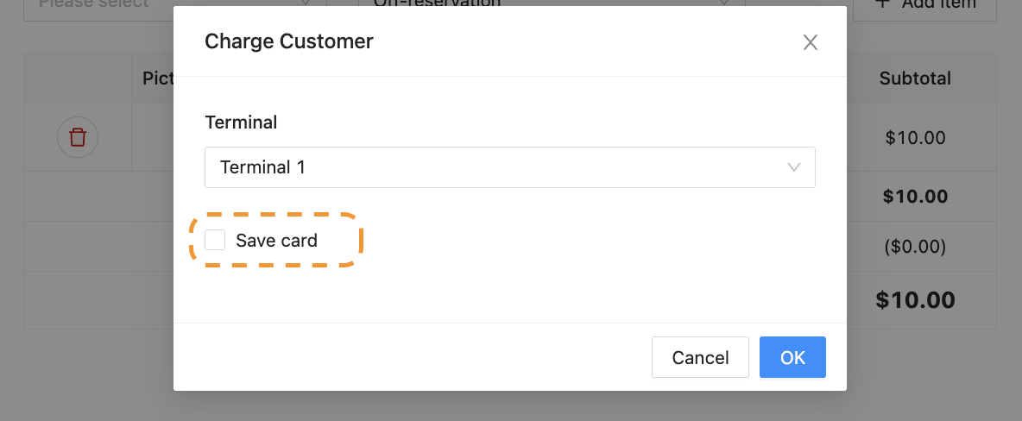Click the "Terminal 1" selected value
The image size is (1022, 421).
point(262,167)
